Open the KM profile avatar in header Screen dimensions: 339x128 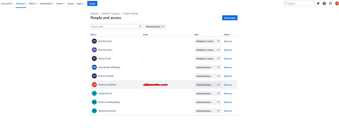[337, 3]
